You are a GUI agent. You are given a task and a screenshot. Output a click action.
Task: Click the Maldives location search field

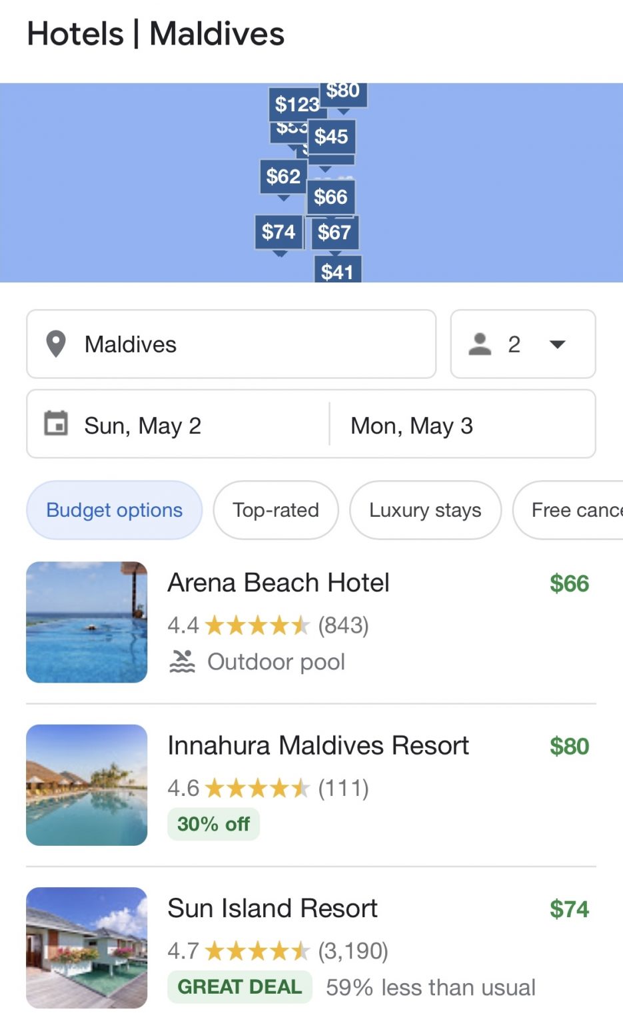coord(231,344)
